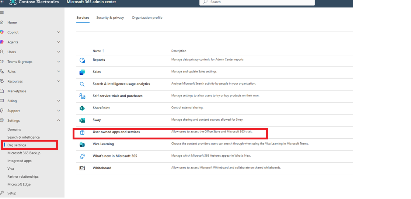Click the Setup wrench icon
The height and width of the screenshot is (199, 411).
2,193
